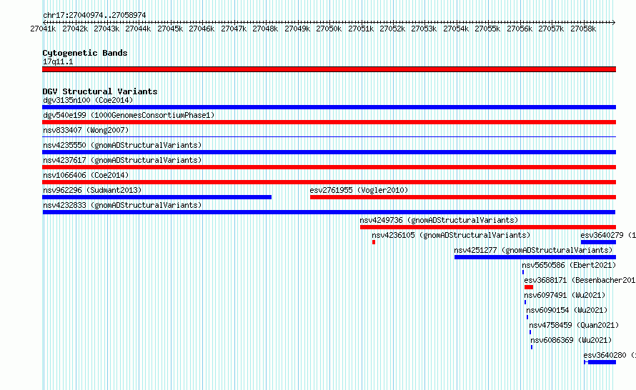636x390 pixels.
Task: Select the blue bar under esv3640279
Action: tap(598, 242)
